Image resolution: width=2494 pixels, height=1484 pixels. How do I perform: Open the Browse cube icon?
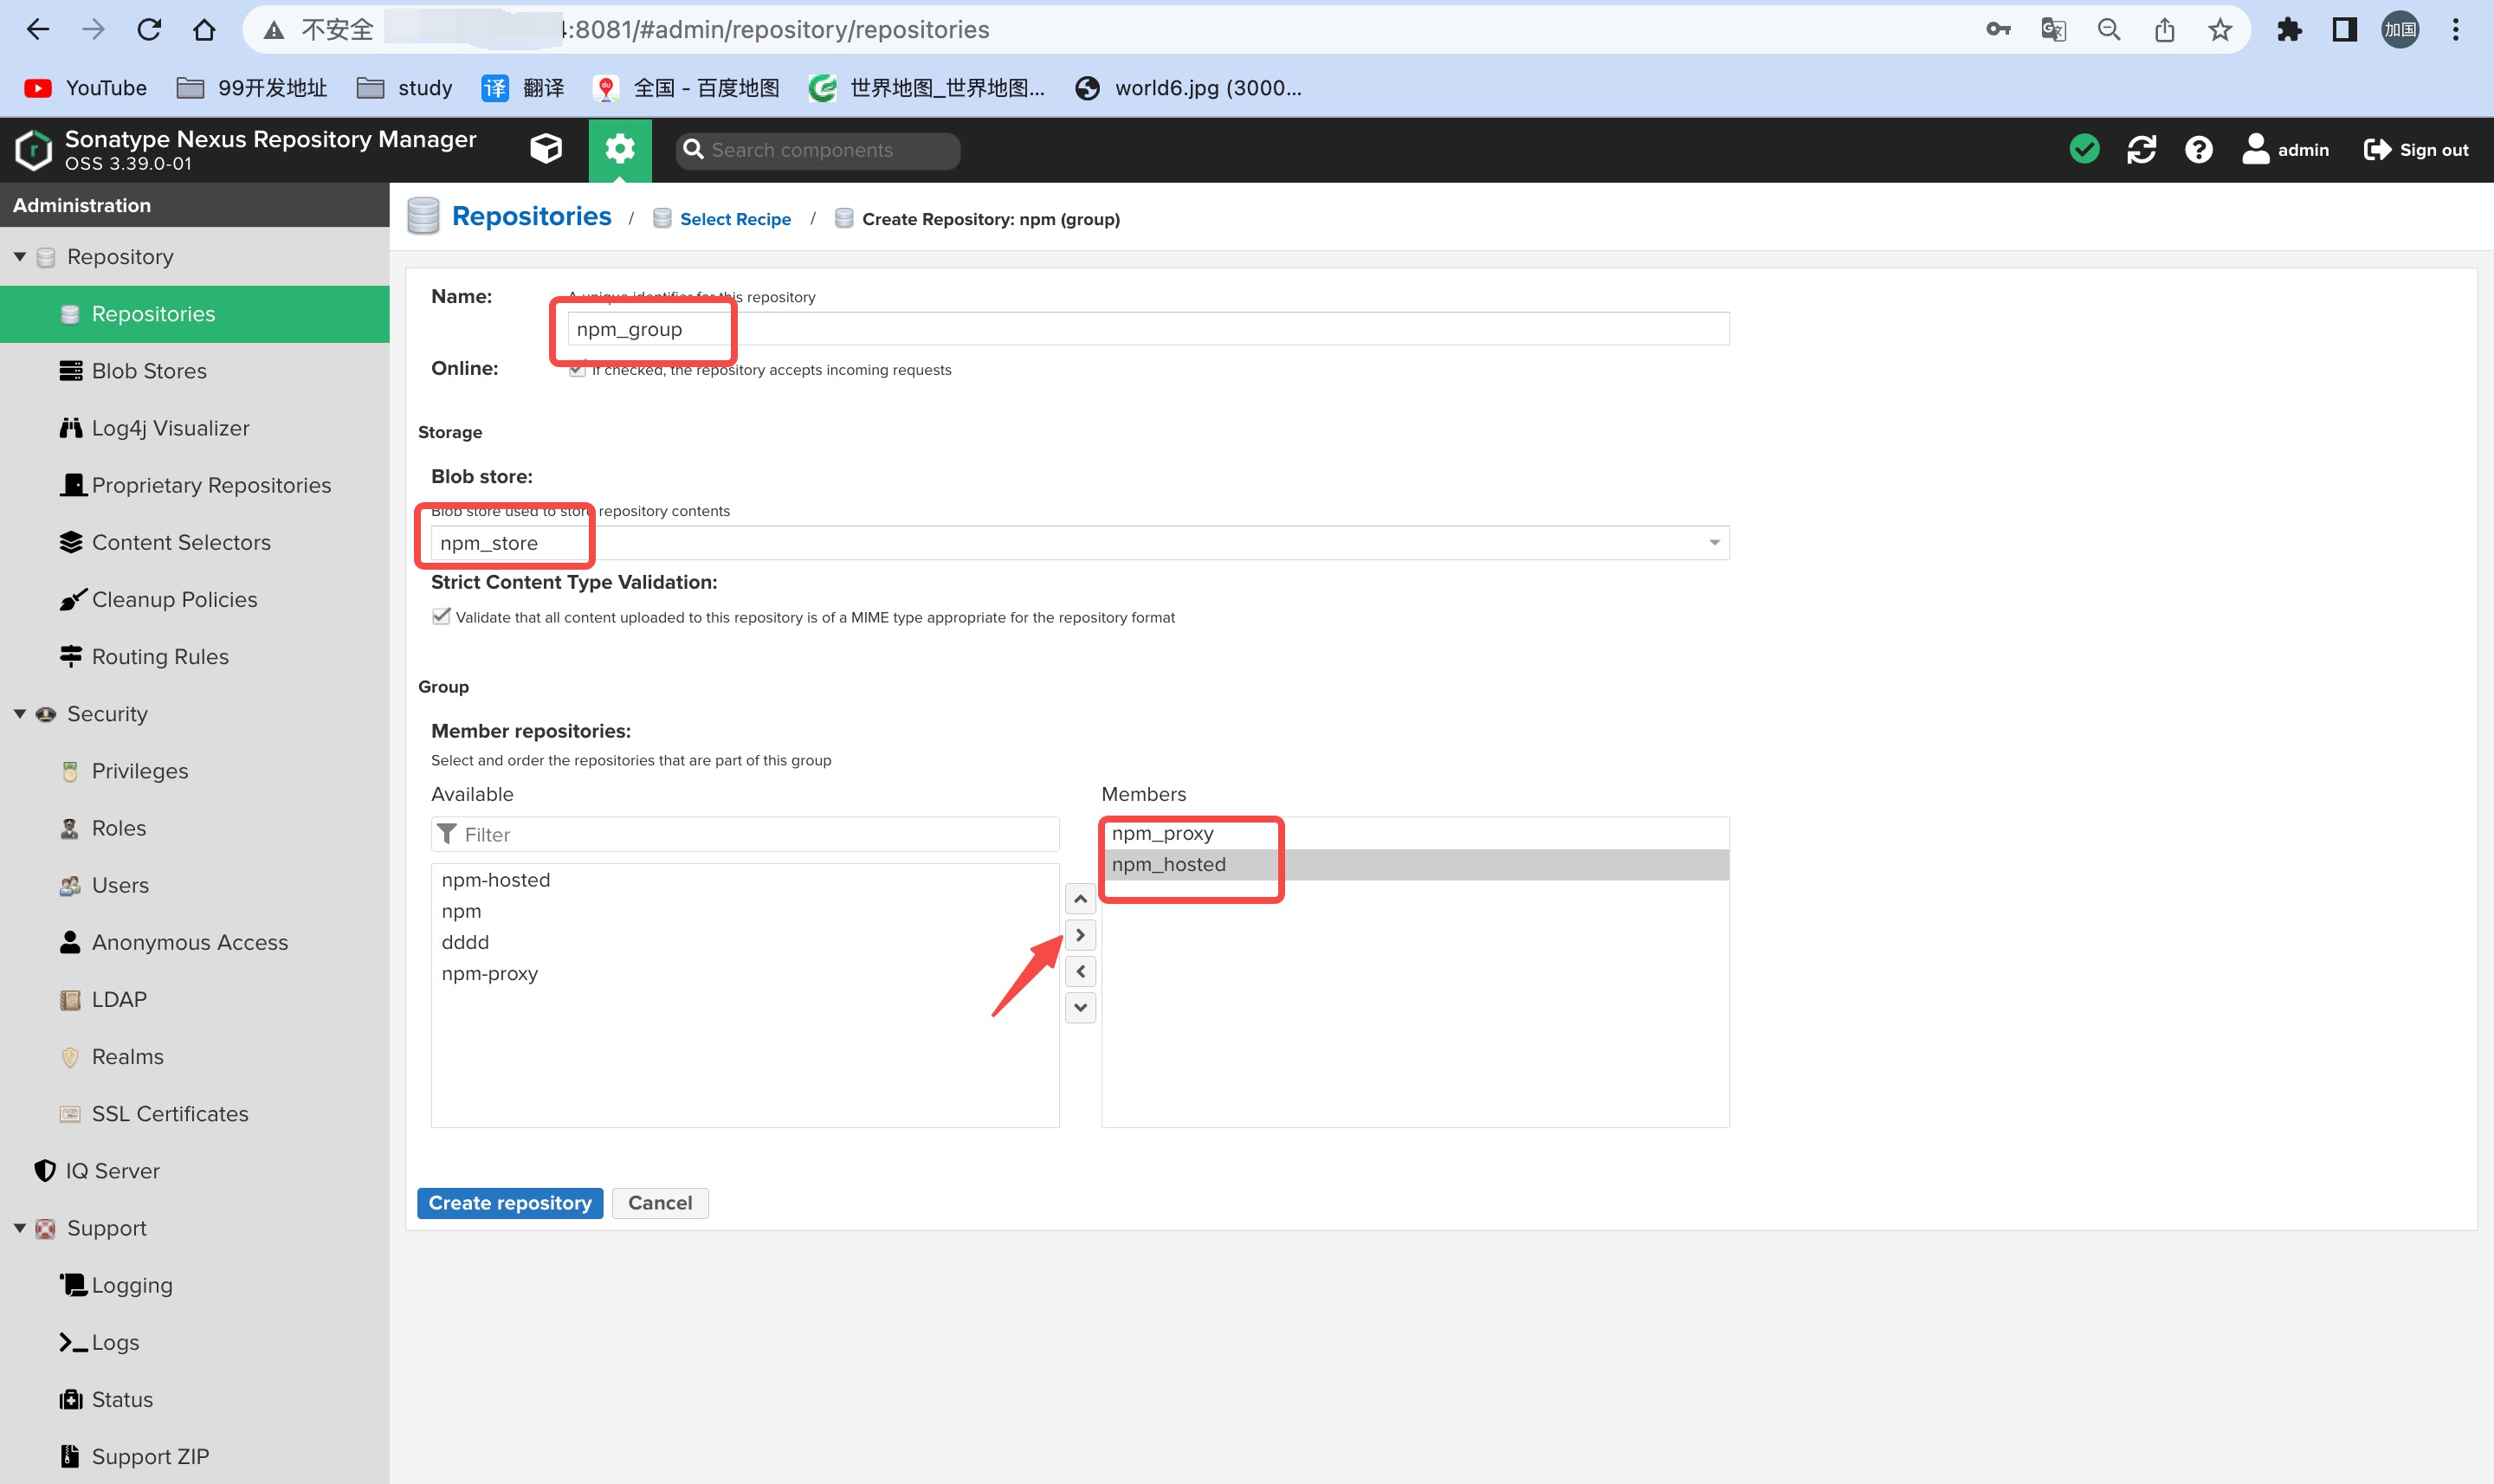coord(545,149)
